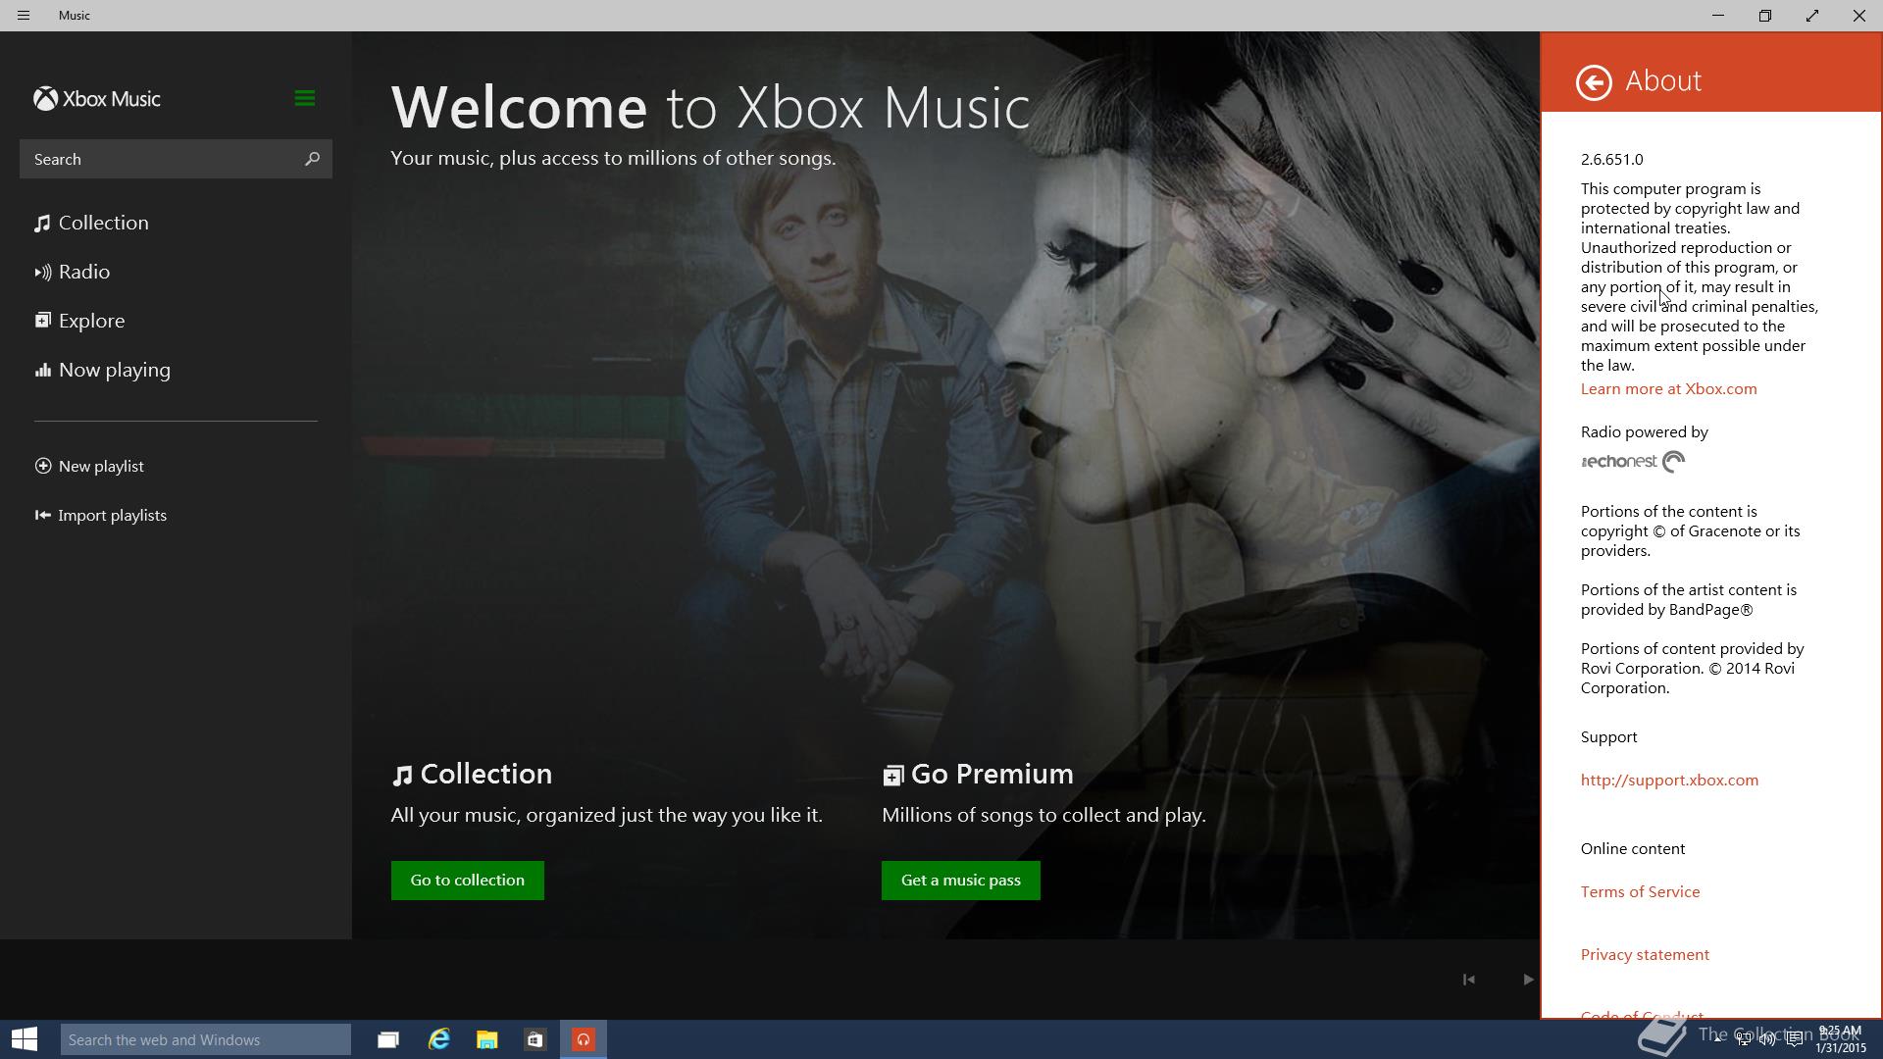The image size is (1883, 1059).
Task: Click the previous track control
Action: coord(1468,980)
